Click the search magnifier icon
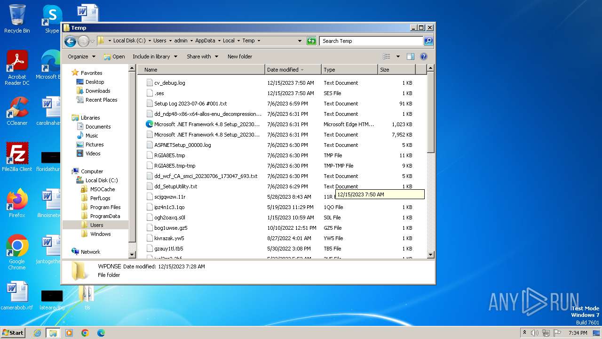 coord(428,41)
